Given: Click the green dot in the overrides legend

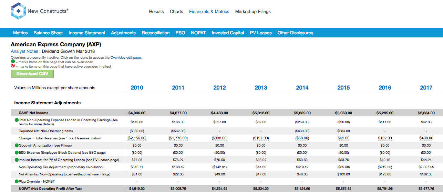Looking at the screenshot, I should click(13, 62).
